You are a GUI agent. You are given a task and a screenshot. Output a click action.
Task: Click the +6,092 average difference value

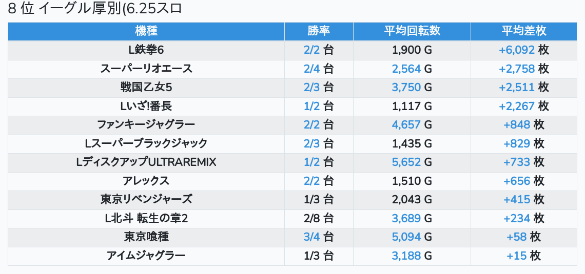517,50
